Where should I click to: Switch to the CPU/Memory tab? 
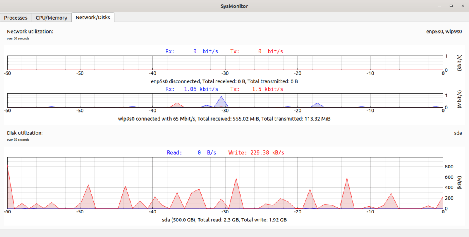pyautogui.click(x=51, y=18)
